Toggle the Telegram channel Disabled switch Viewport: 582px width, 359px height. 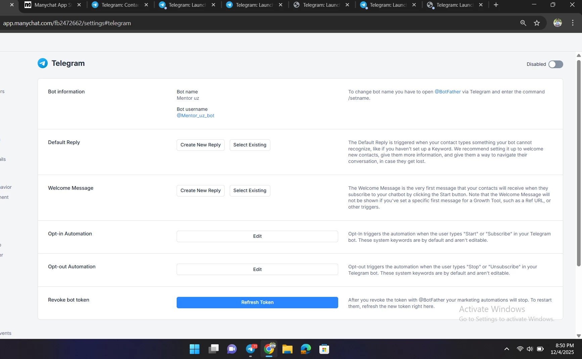555,64
